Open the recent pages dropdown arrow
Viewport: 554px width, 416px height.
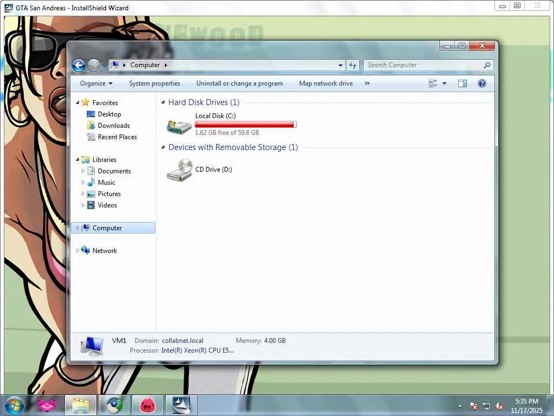(x=104, y=66)
